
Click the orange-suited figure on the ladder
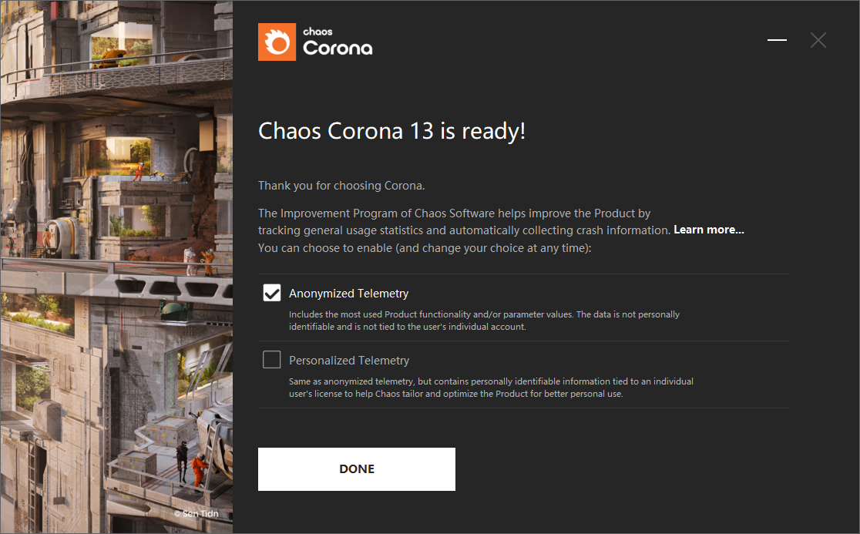point(199,470)
